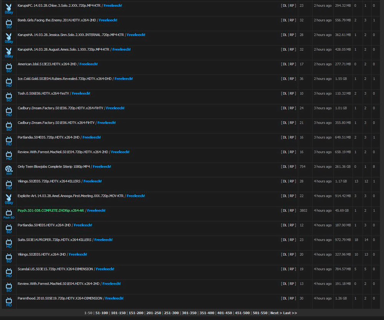Open Ice.Cold.Gold.S02E04.Rubies.Revealed torrent link
Viewport: 384px width, 320px height.
(x=65, y=79)
